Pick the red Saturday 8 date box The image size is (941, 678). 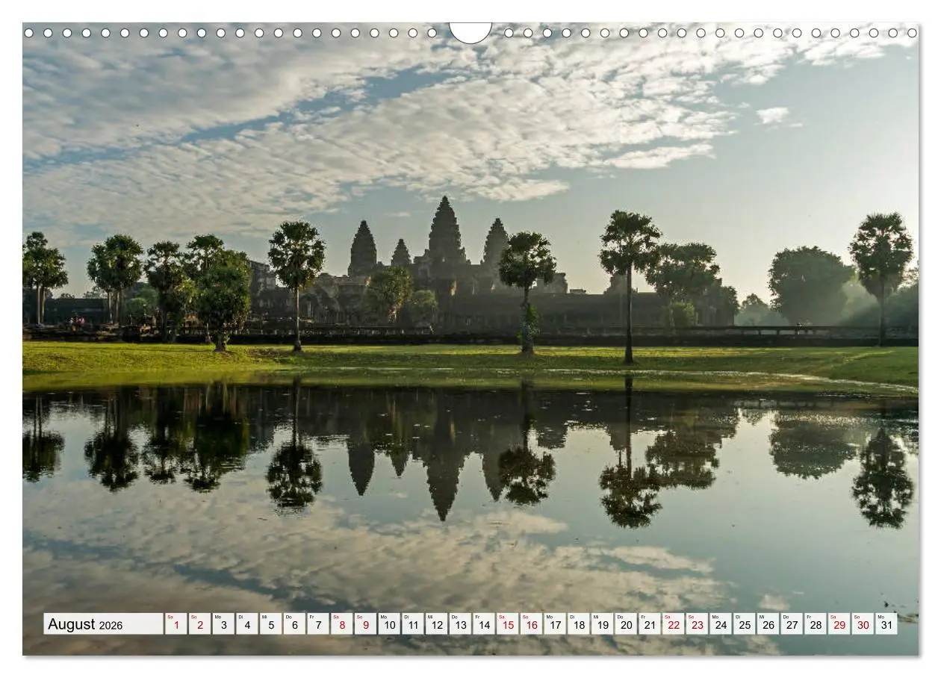pos(342,624)
